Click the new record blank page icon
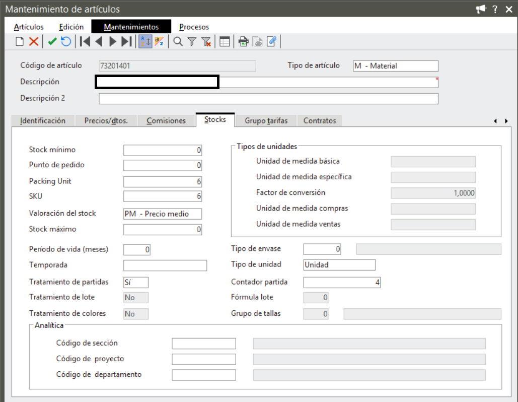The image size is (518, 402). tap(20, 42)
